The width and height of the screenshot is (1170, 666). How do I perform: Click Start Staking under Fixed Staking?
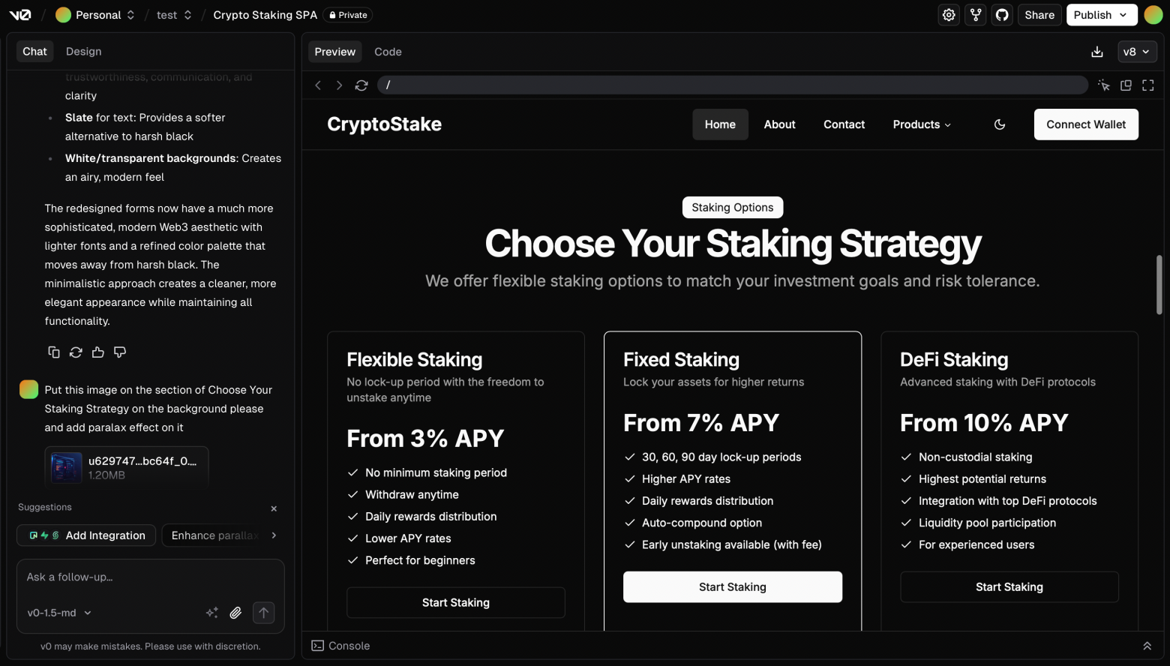[x=732, y=587]
